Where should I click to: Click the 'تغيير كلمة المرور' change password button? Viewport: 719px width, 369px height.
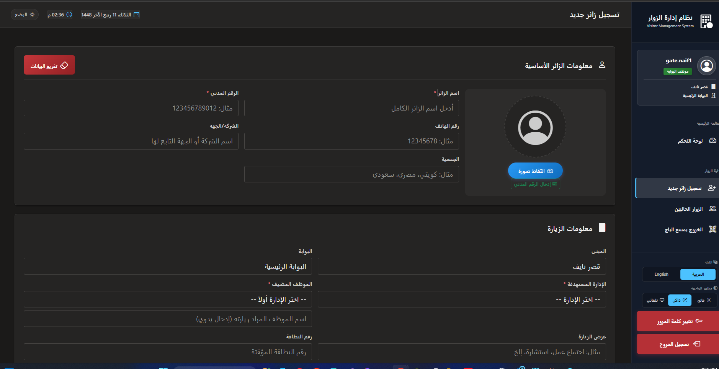tap(678, 321)
